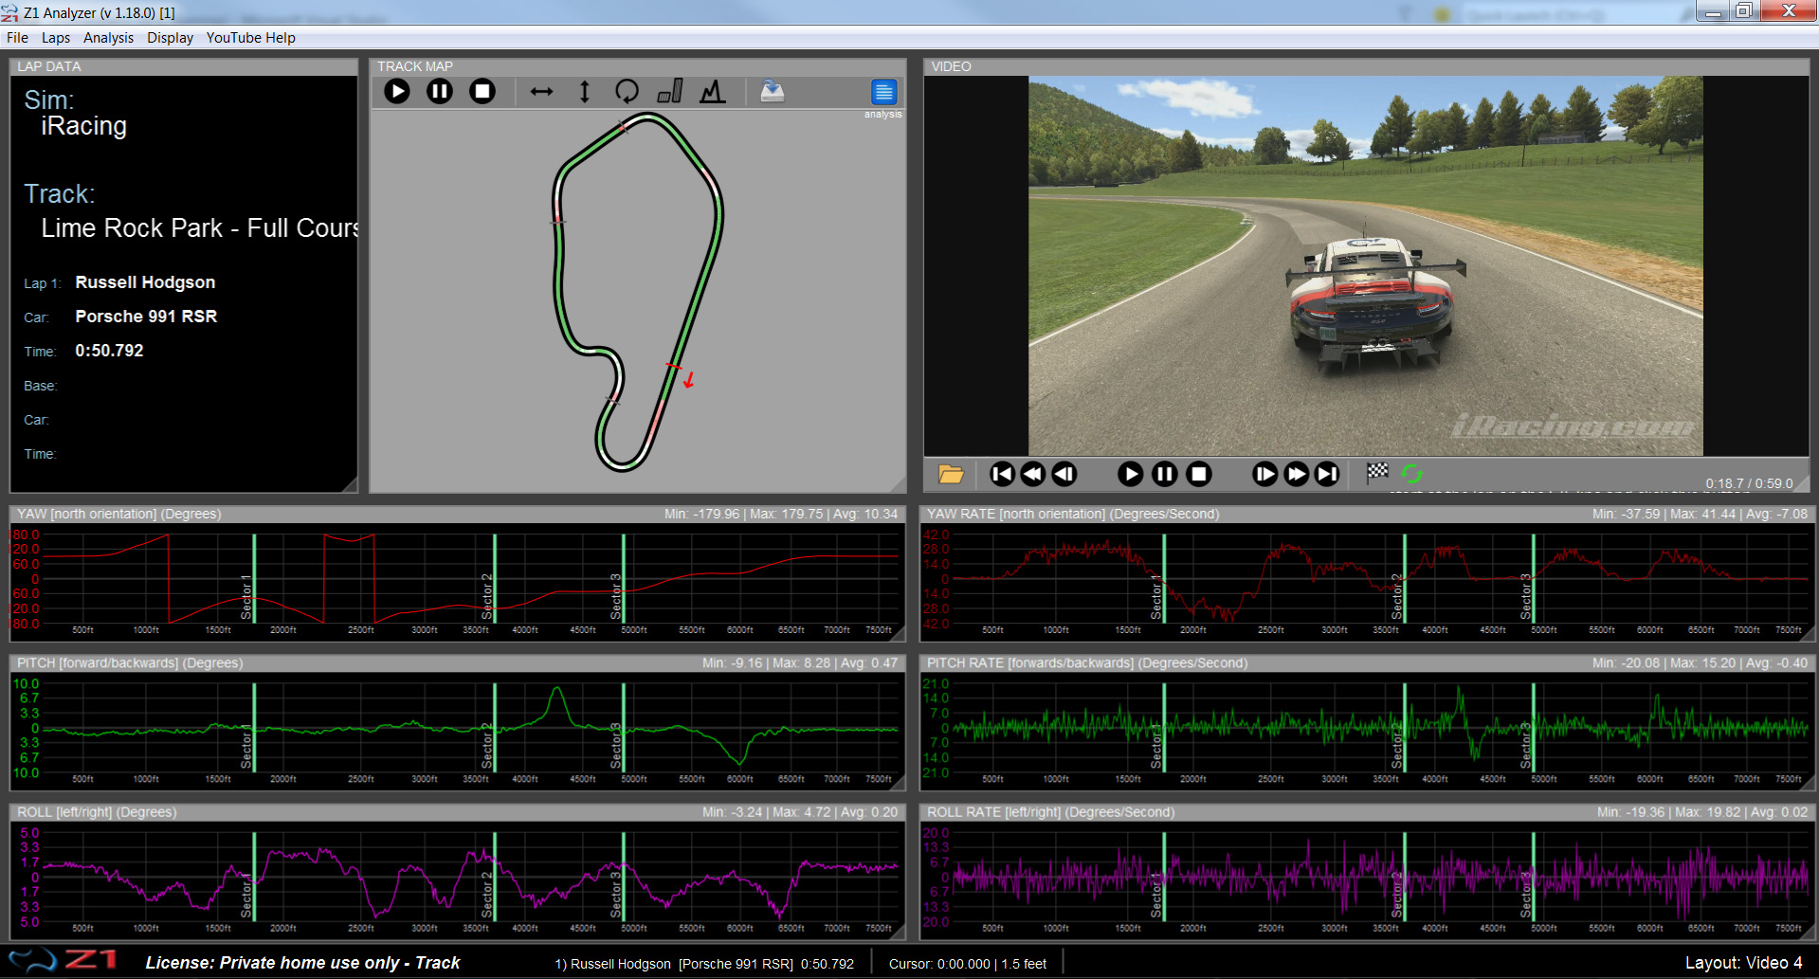Save the track map using drive icon
1819x979 pixels.
[x=773, y=91]
